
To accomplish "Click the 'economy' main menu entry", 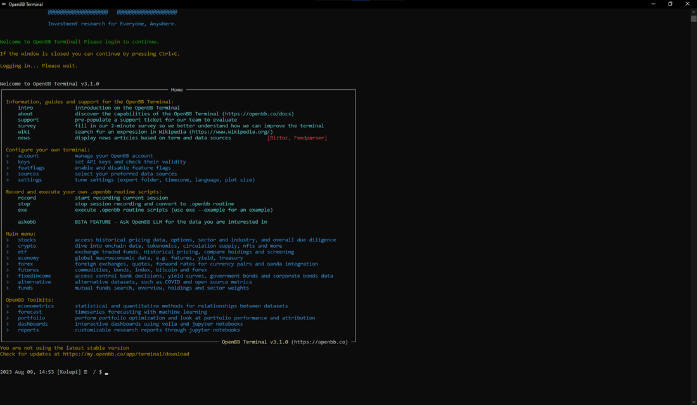I will [x=29, y=258].
